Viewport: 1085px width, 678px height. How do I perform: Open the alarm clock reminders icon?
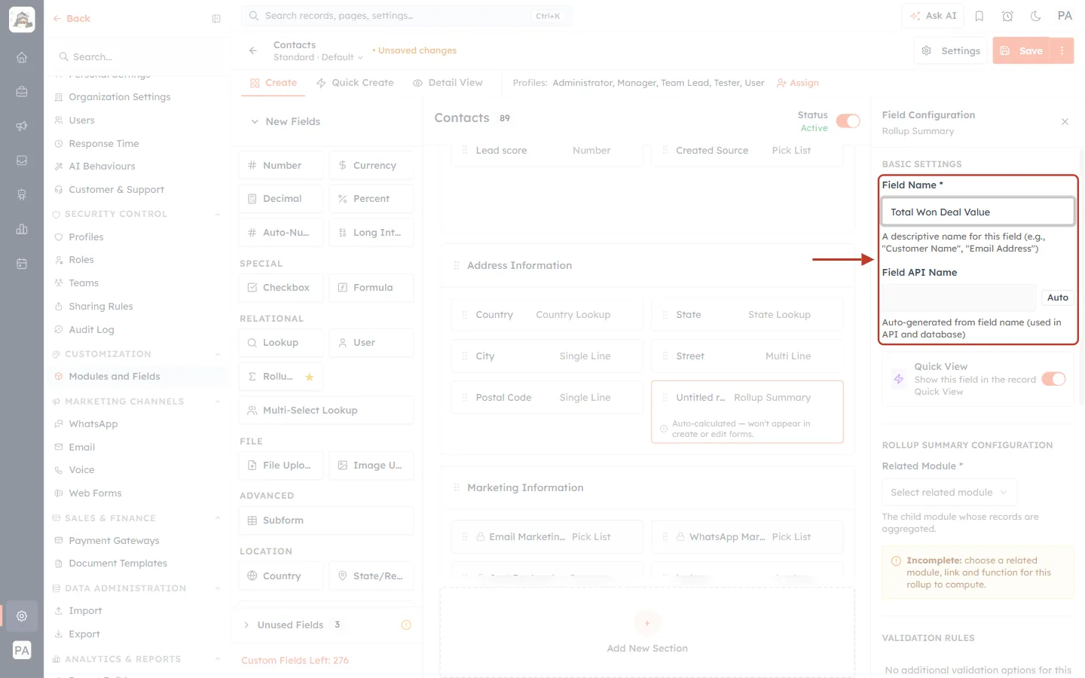tap(1007, 16)
